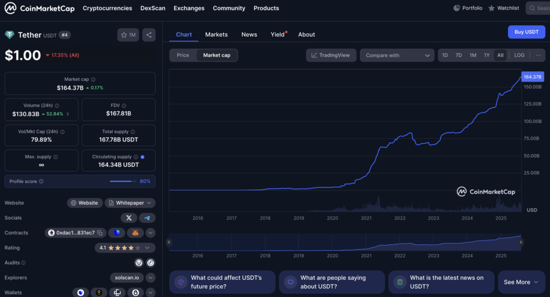Image resolution: width=550 pixels, height=297 pixels.
Task: Open the Audits info icon
Action: (x=24, y=263)
